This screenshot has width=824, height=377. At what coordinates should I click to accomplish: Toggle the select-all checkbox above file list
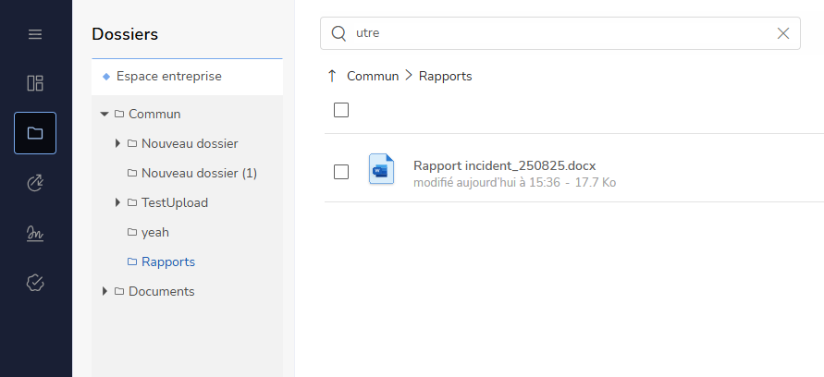click(341, 110)
